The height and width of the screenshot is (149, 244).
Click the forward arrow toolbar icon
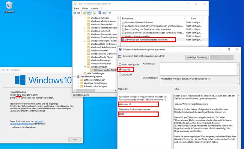coord(79,13)
